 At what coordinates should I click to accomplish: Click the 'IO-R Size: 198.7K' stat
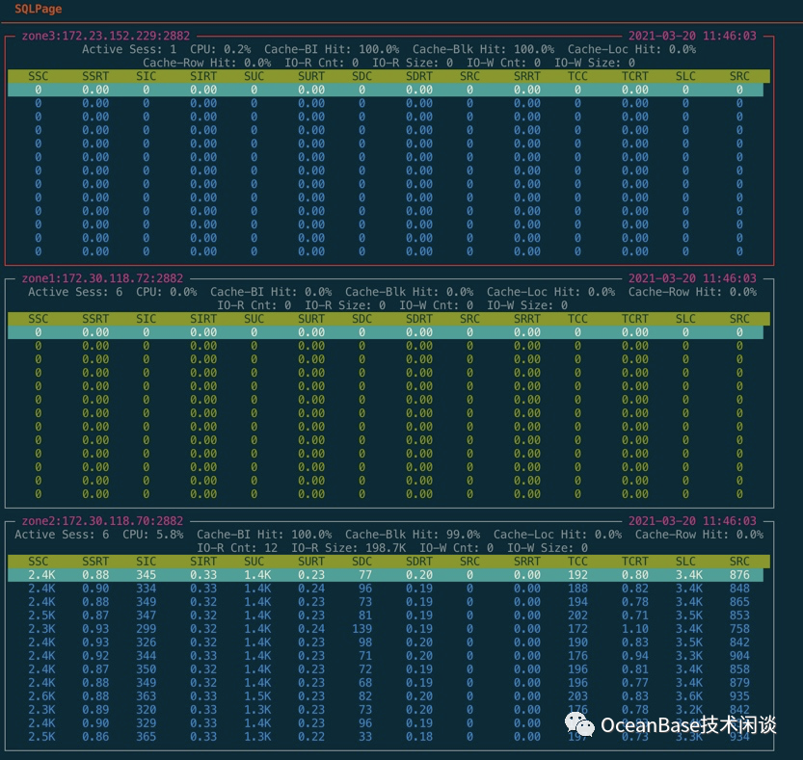[349, 548]
